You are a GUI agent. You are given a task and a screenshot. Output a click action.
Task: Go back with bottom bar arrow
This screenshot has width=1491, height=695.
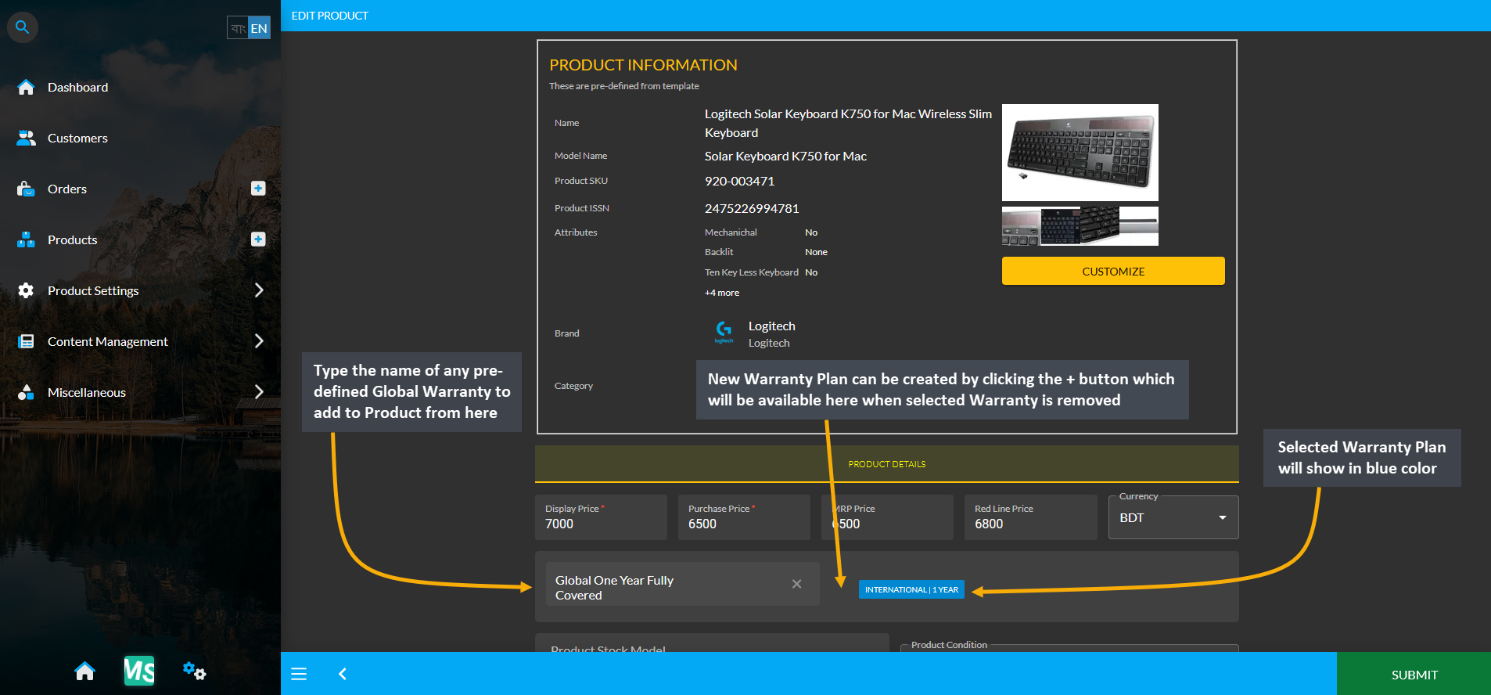click(342, 674)
